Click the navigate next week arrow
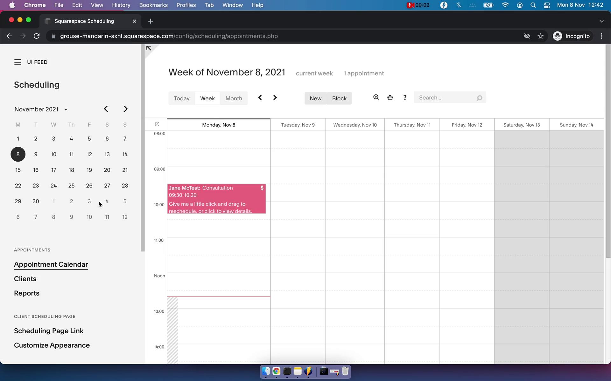Image resolution: width=611 pixels, height=381 pixels. [275, 97]
